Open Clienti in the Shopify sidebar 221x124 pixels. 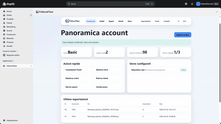(9, 23)
